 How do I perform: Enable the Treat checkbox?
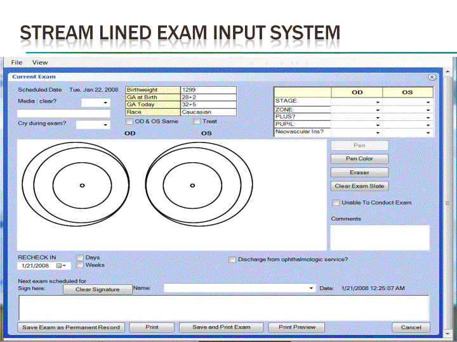[x=197, y=122]
